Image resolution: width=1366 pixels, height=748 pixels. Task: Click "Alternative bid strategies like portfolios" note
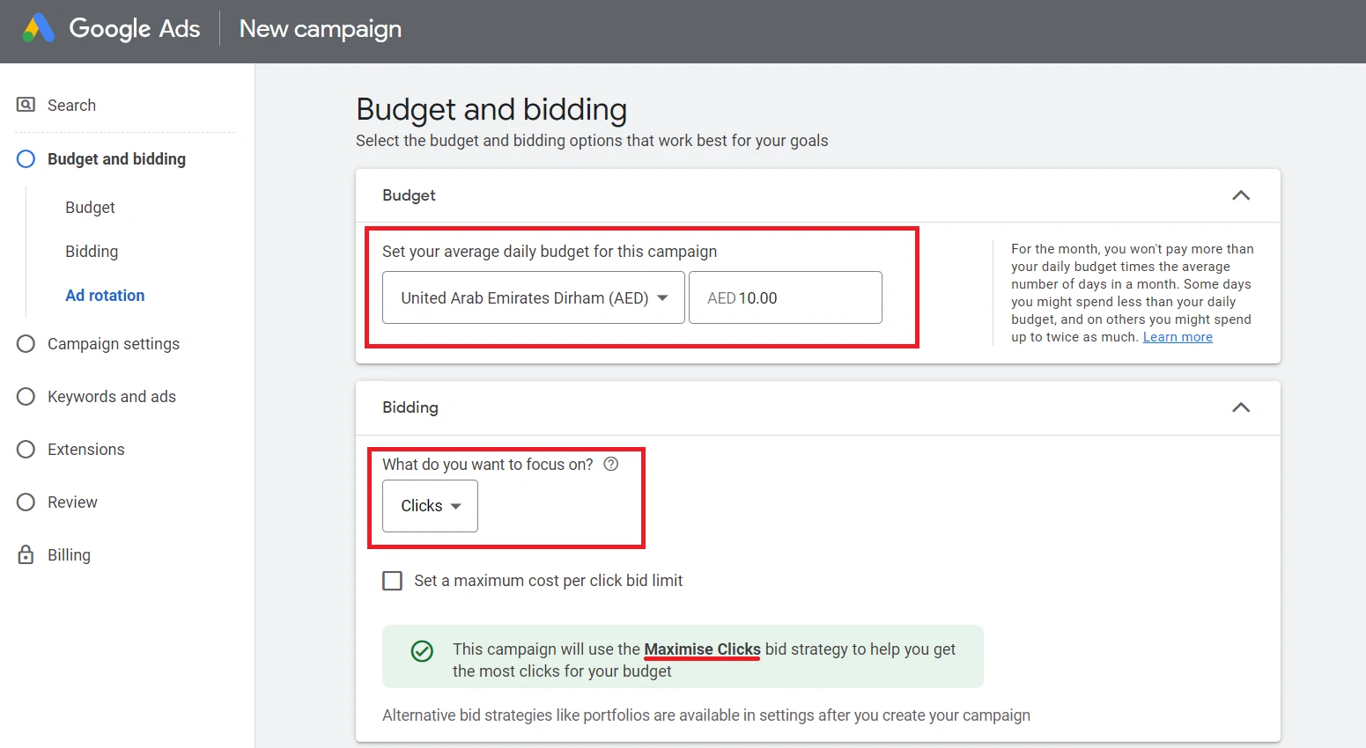pos(706,715)
